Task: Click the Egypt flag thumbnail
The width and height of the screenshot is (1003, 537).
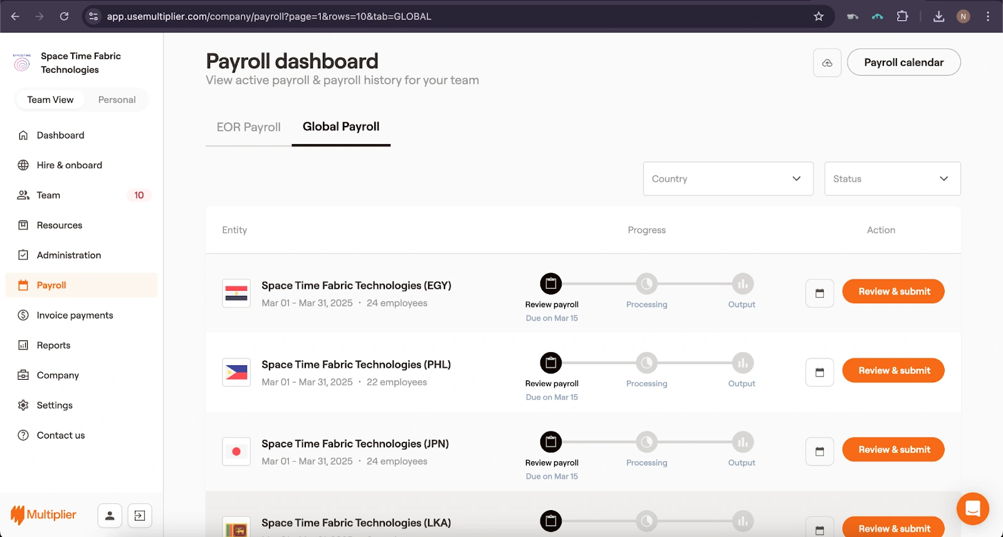Action: pyautogui.click(x=236, y=293)
